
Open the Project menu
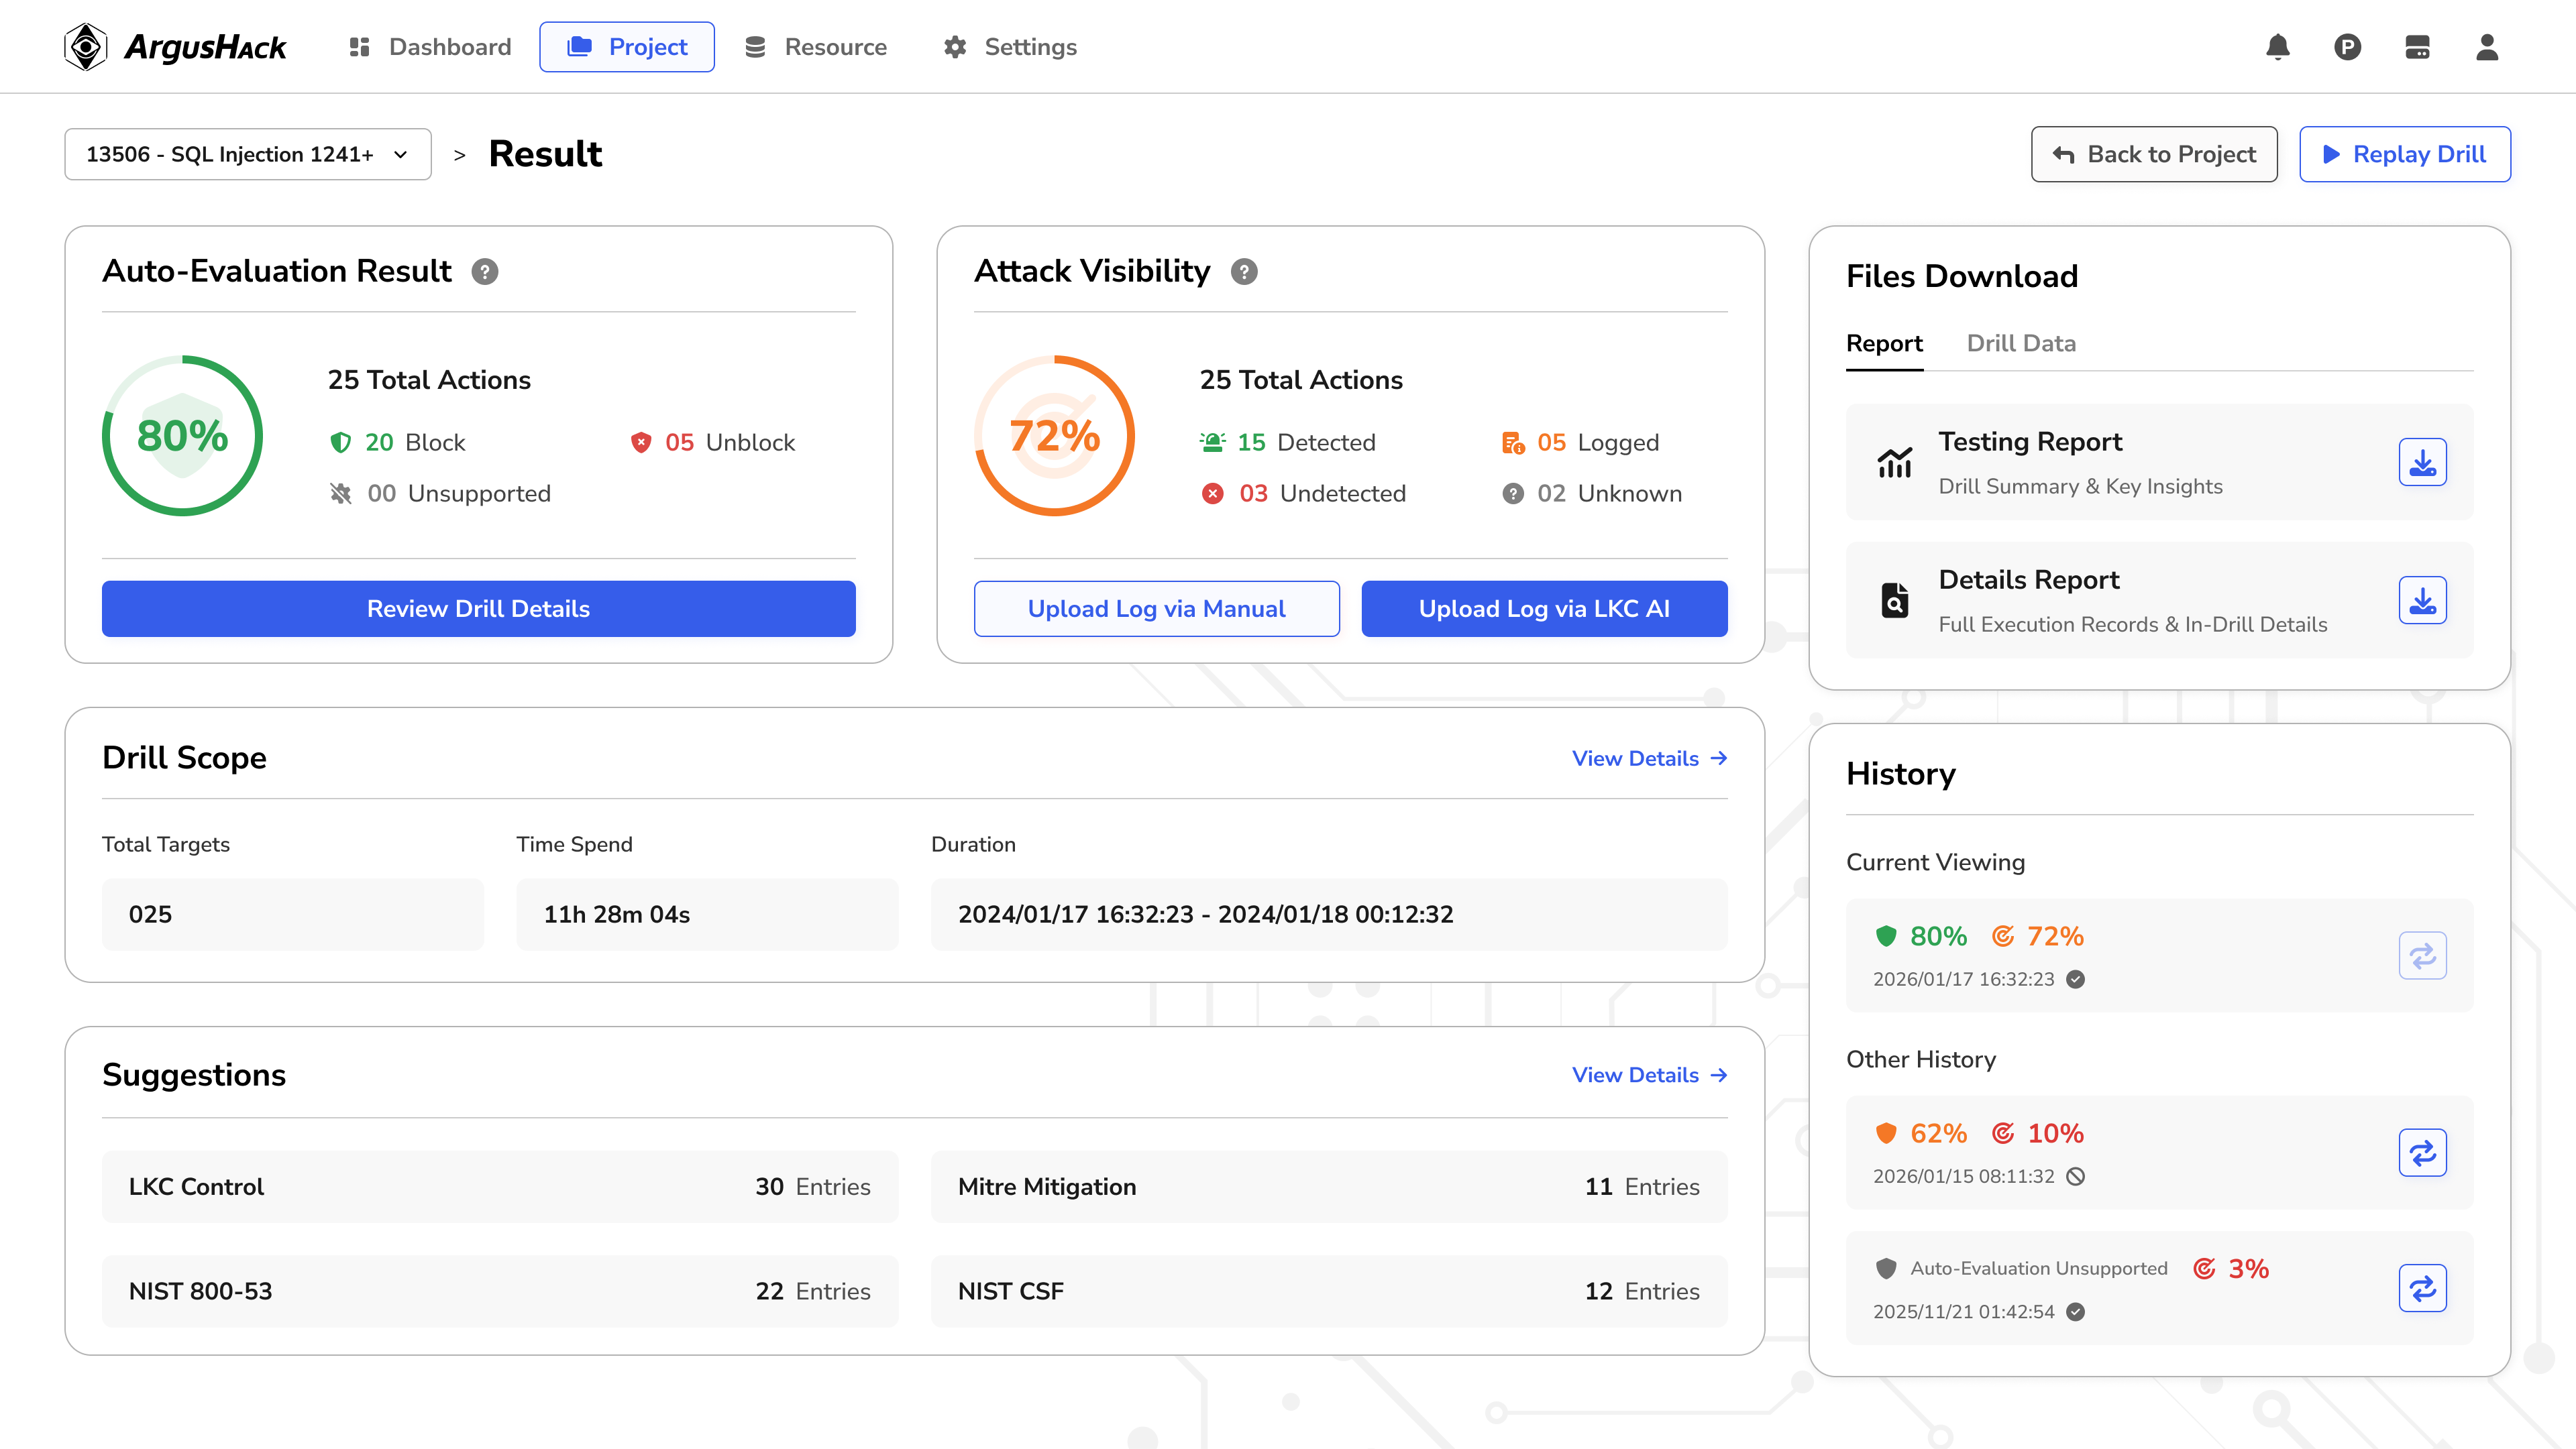click(627, 47)
